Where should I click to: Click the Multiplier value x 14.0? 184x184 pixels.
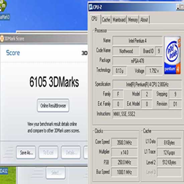click(x=124, y=152)
